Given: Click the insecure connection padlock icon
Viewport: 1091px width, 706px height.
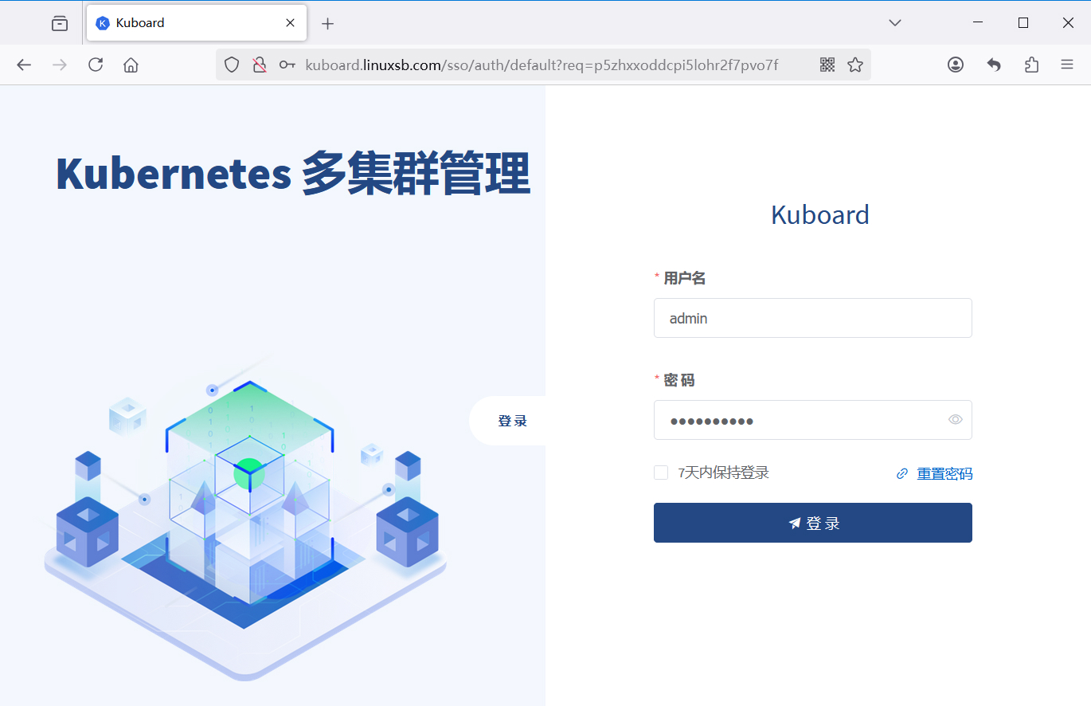Looking at the screenshot, I should tap(259, 65).
